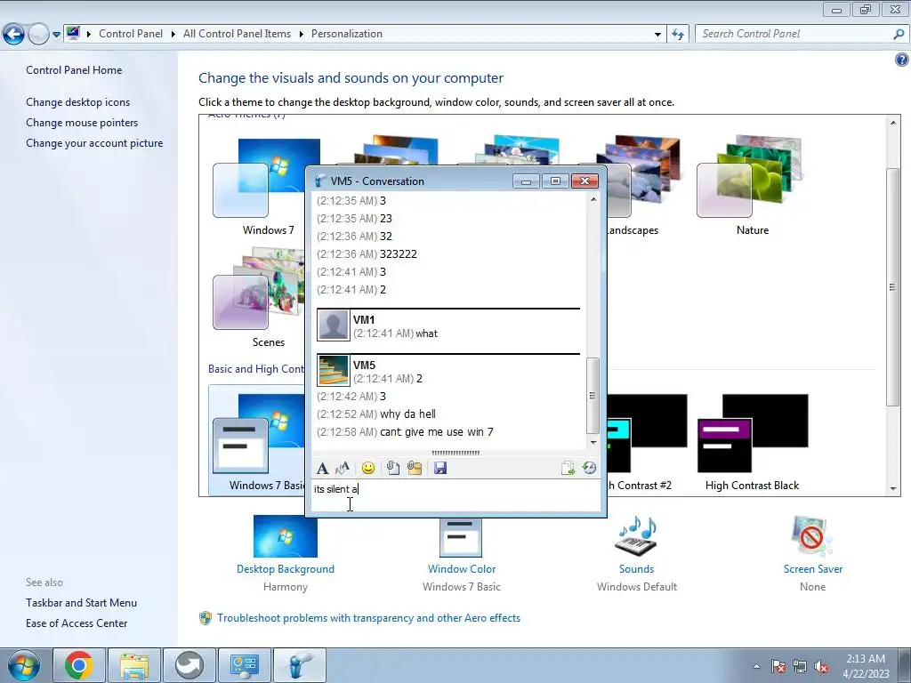
Task: Click the muted volume tray icon
Action: (821, 666)
